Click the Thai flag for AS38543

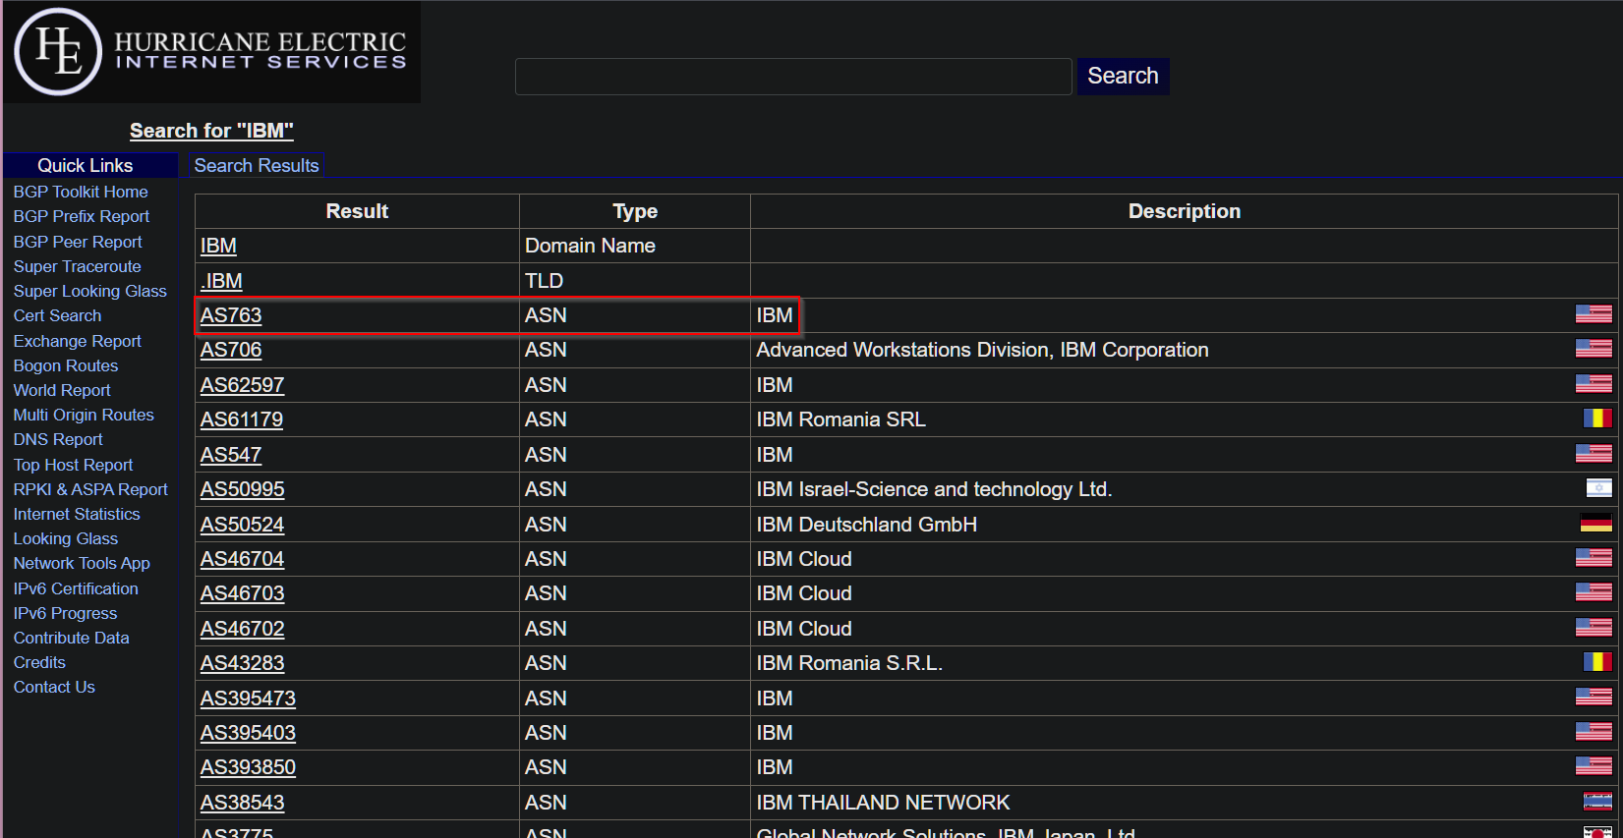click(1597, 802)
